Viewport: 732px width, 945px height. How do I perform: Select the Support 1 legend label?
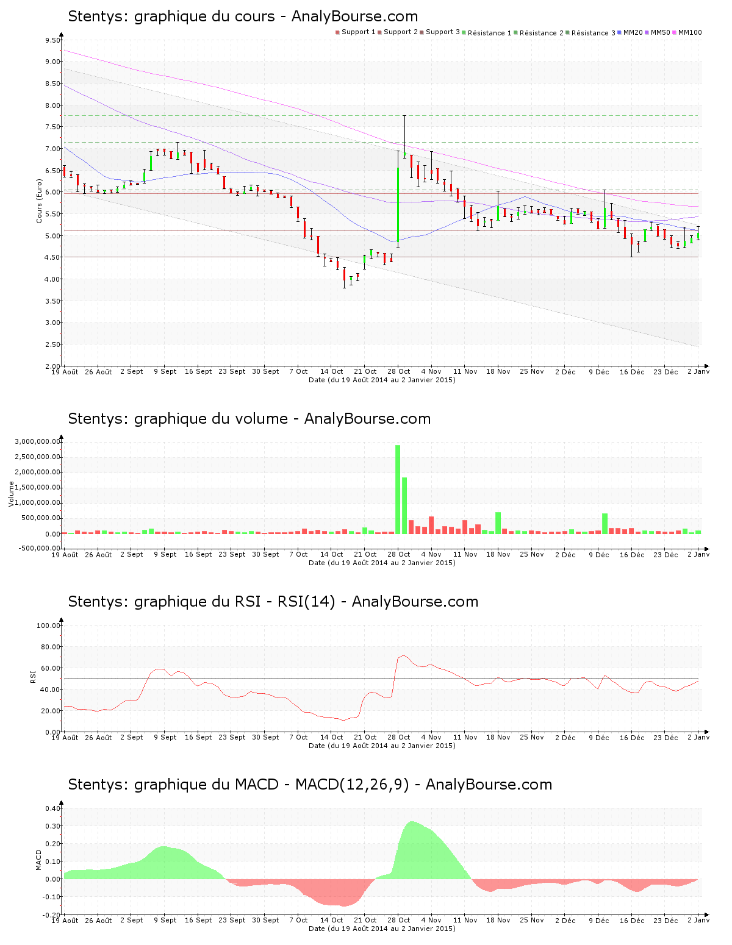pos(359,32)
